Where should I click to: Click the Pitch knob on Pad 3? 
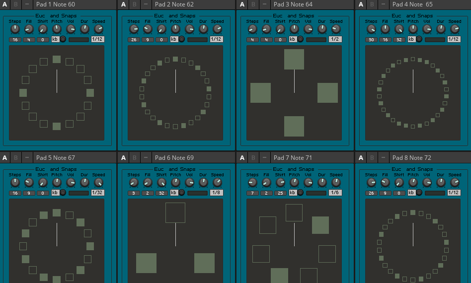click(294, 30)
